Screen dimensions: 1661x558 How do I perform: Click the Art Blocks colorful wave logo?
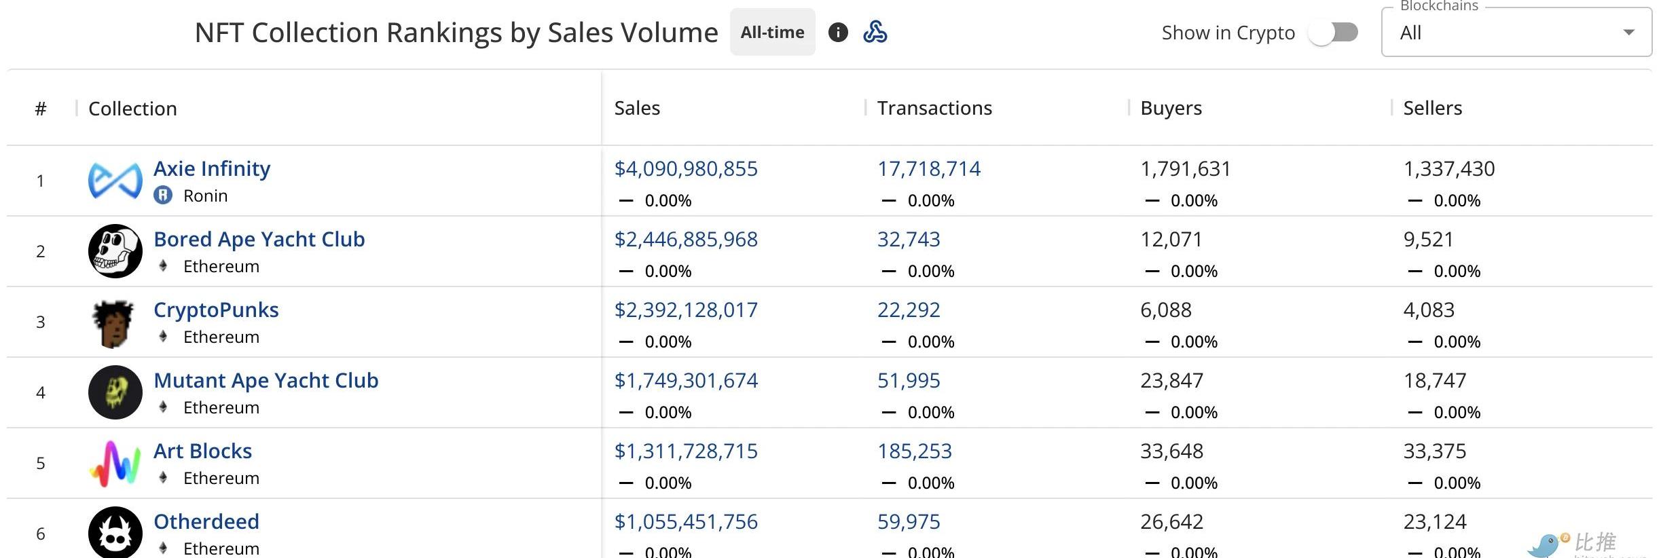115,464
